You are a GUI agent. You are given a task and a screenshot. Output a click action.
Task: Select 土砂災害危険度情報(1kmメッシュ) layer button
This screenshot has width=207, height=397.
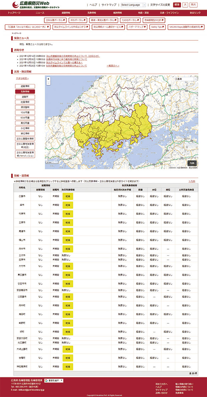click(25, 154)
